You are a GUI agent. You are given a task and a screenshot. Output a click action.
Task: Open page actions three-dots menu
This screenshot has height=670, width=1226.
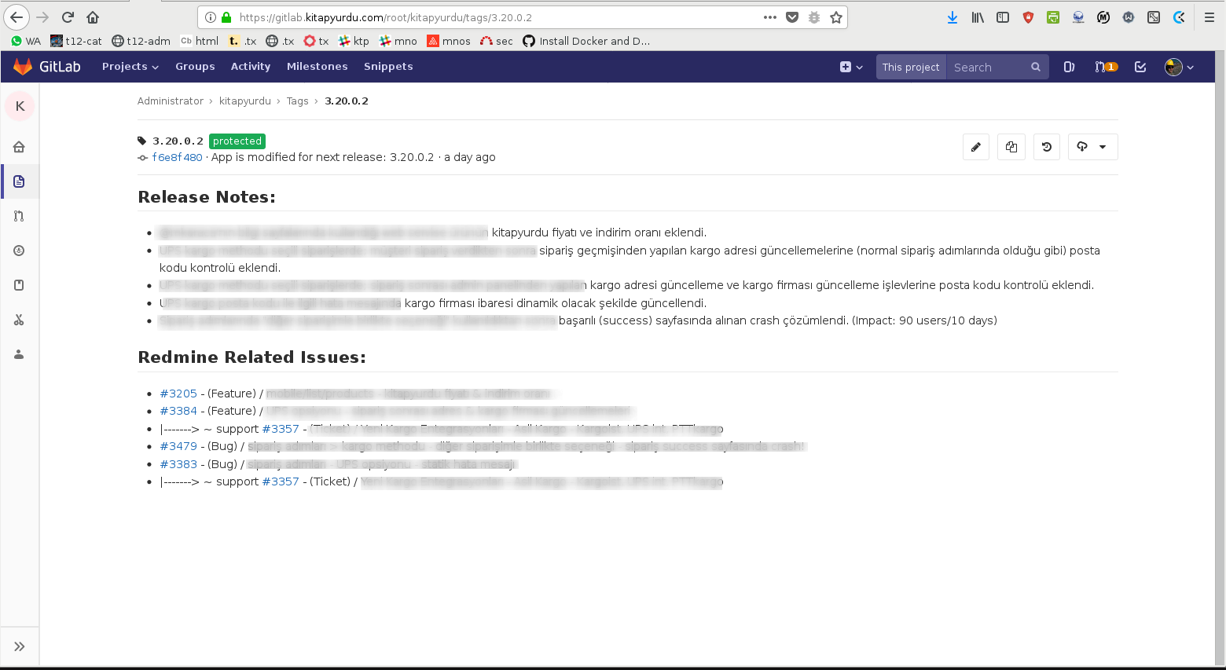pyautogui.click(x=770, y=17)
